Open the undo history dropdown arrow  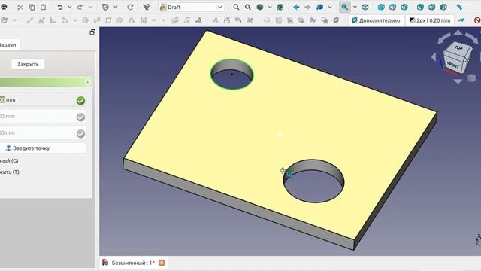click(70, 7)
